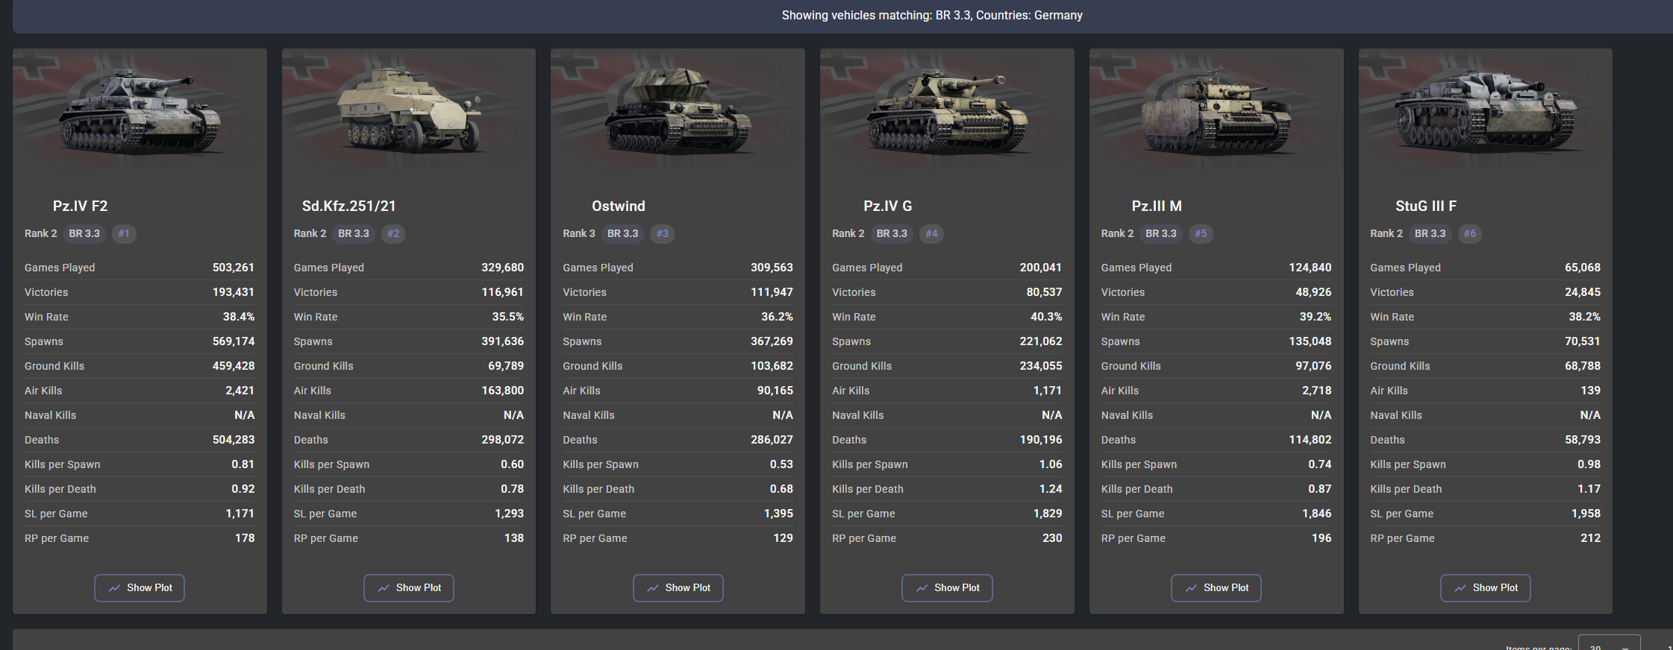Show Plot for the Pz.IV F2
The height and width of the screenshot is (650, 1673).
(140, 587)
